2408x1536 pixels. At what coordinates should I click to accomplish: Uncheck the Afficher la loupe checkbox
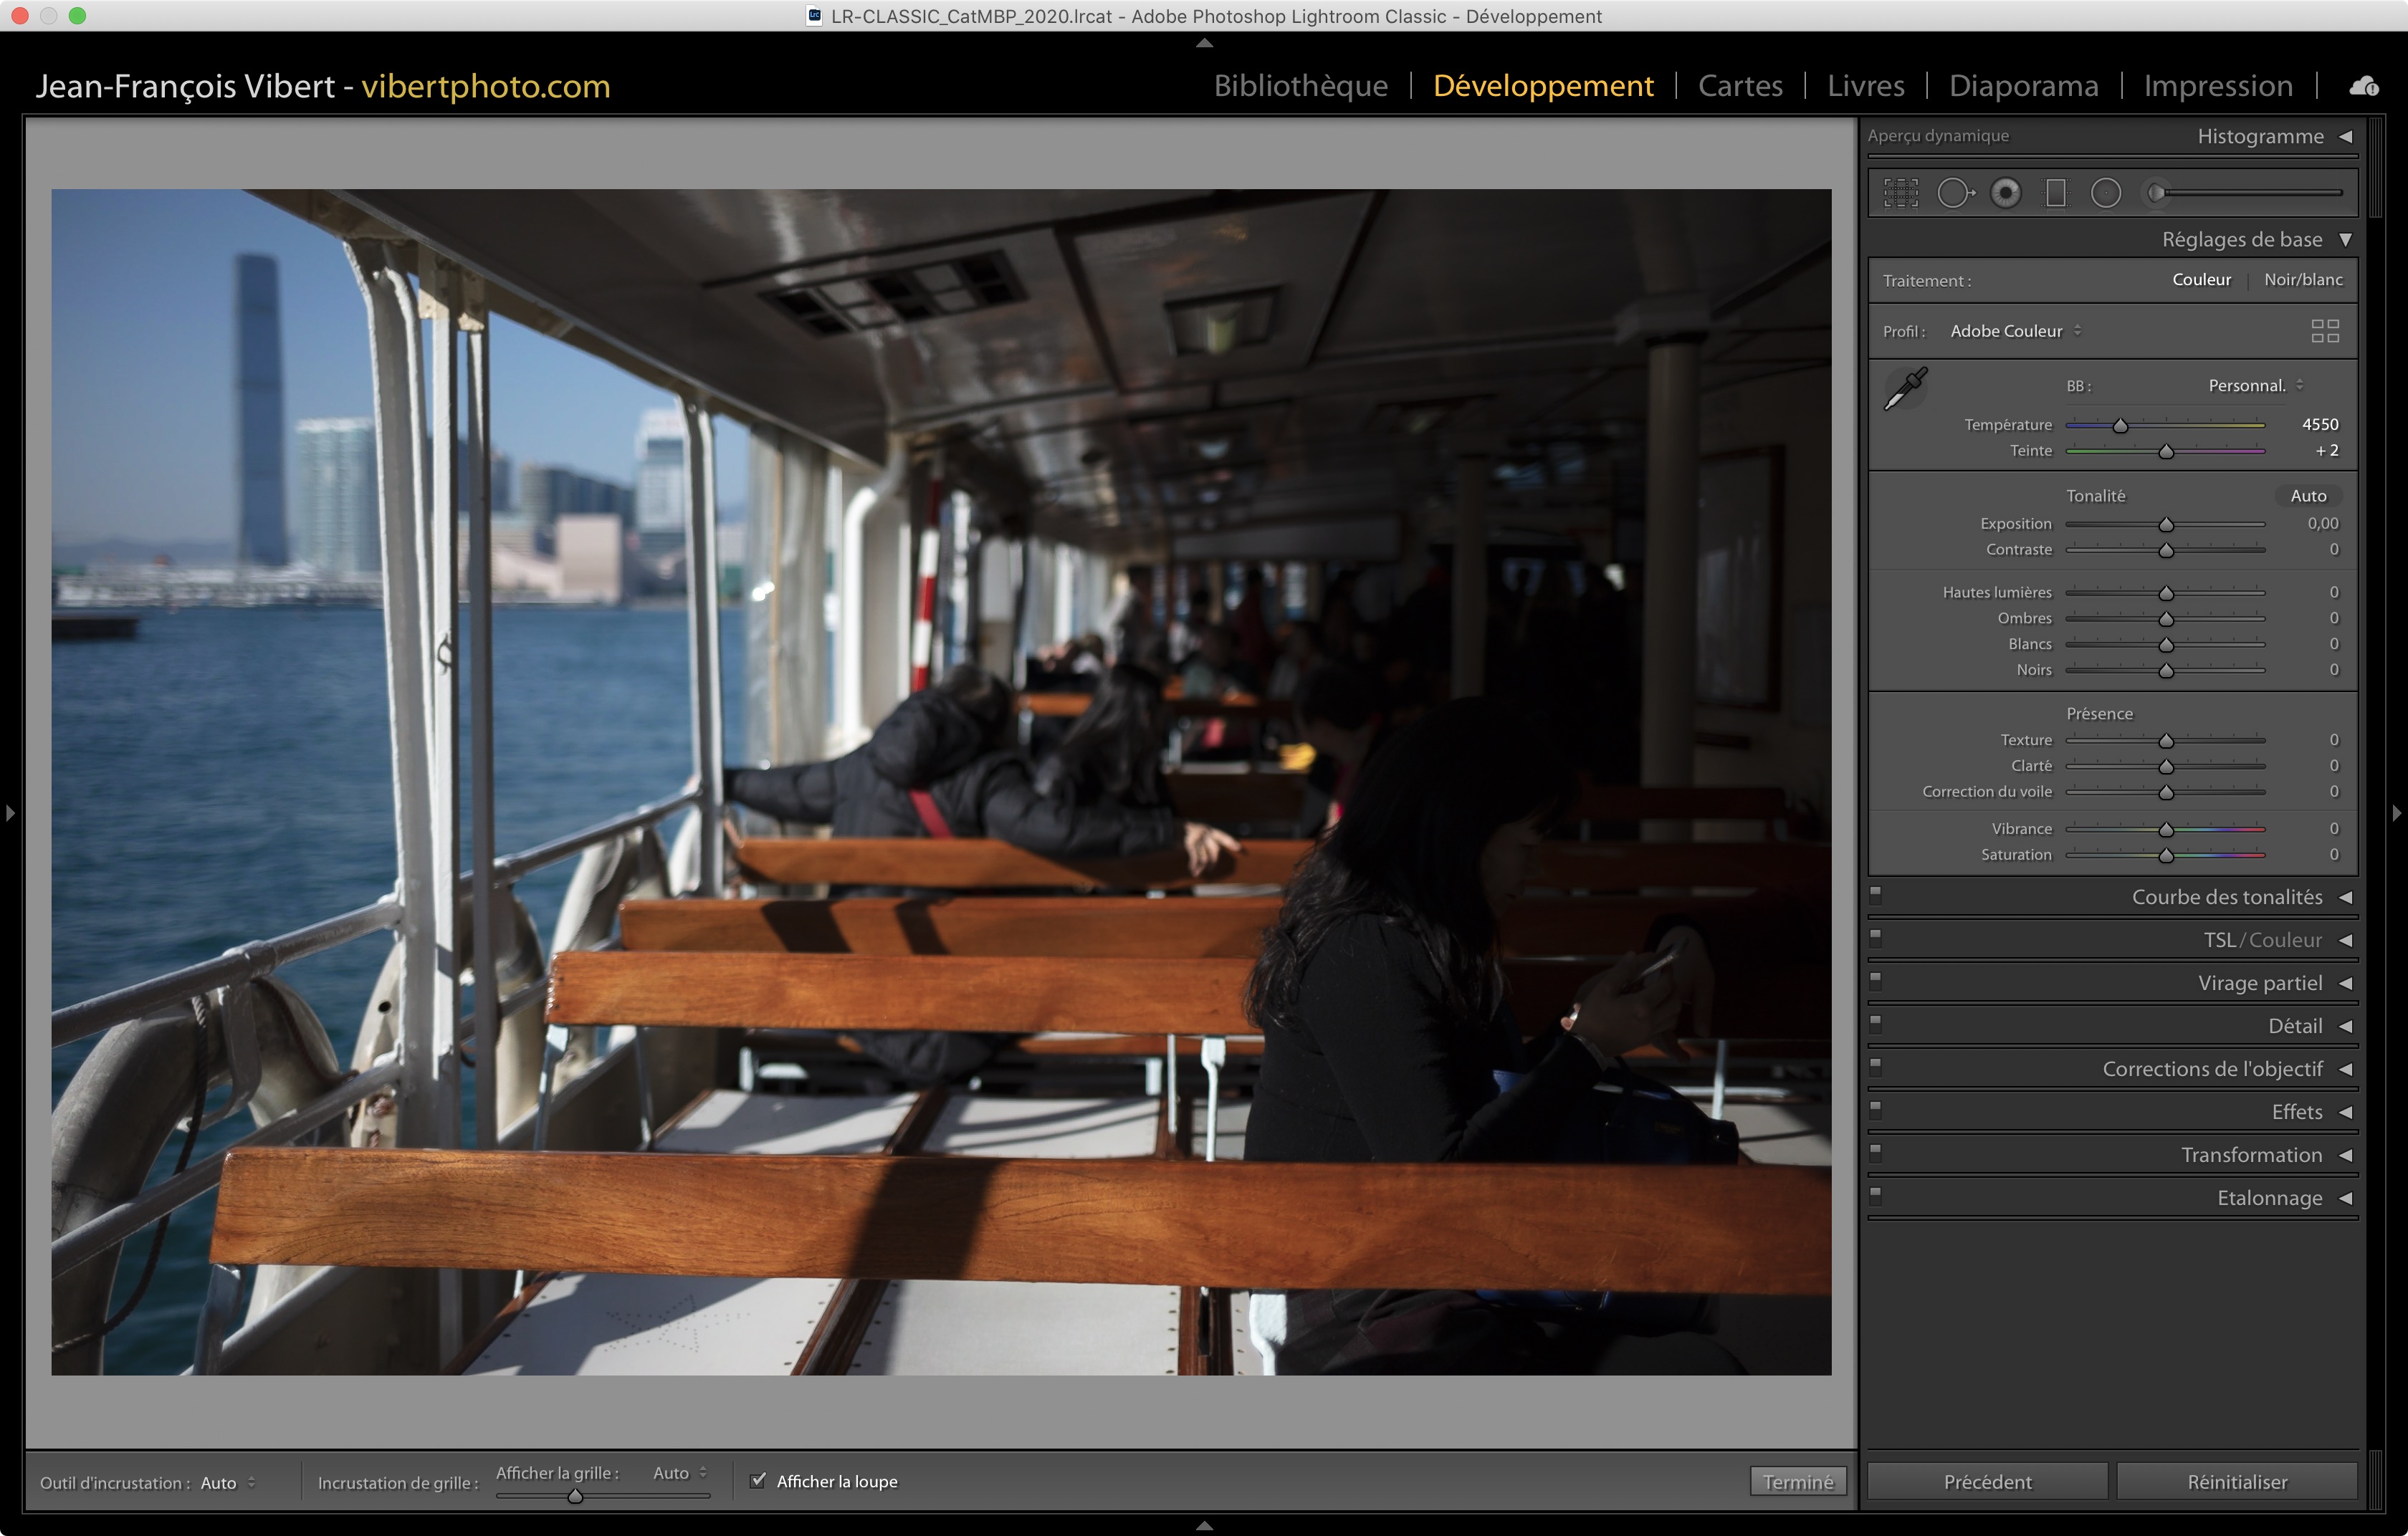[758, 1480]
